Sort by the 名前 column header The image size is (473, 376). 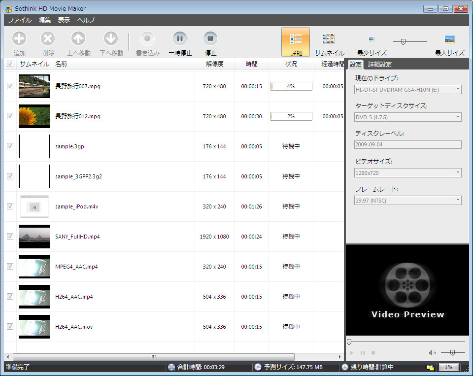(123, 64)
